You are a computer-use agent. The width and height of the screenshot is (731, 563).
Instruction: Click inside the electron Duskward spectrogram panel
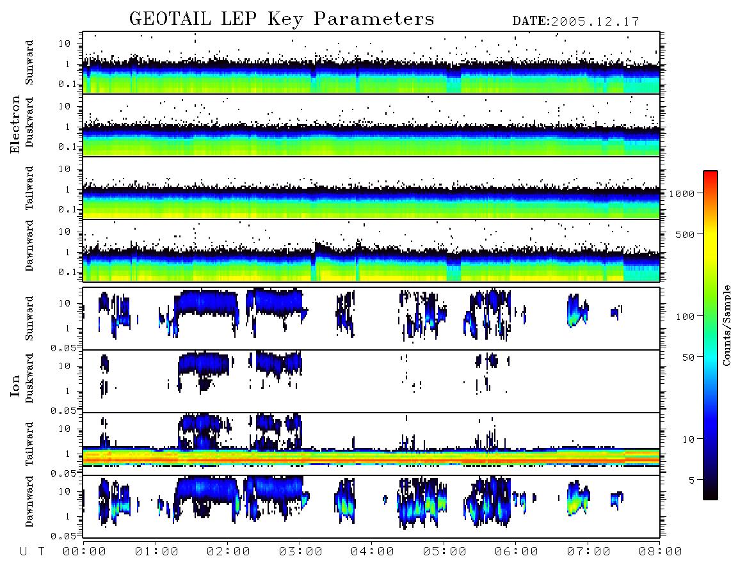point(371,125)
